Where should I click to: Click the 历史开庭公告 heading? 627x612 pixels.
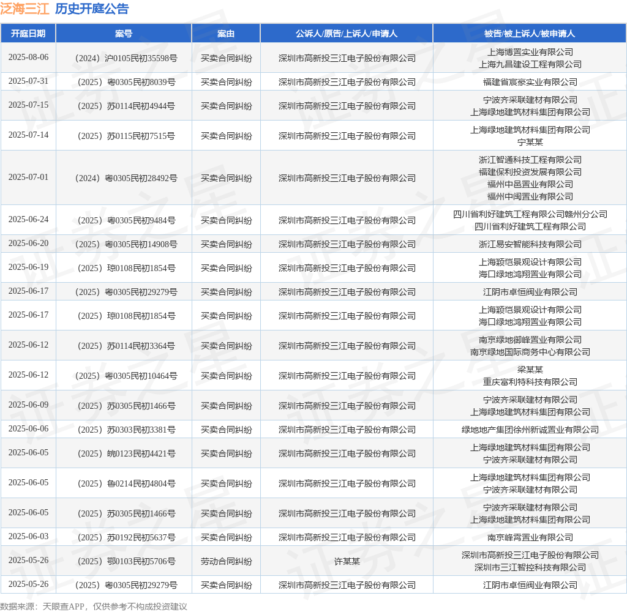92,9
